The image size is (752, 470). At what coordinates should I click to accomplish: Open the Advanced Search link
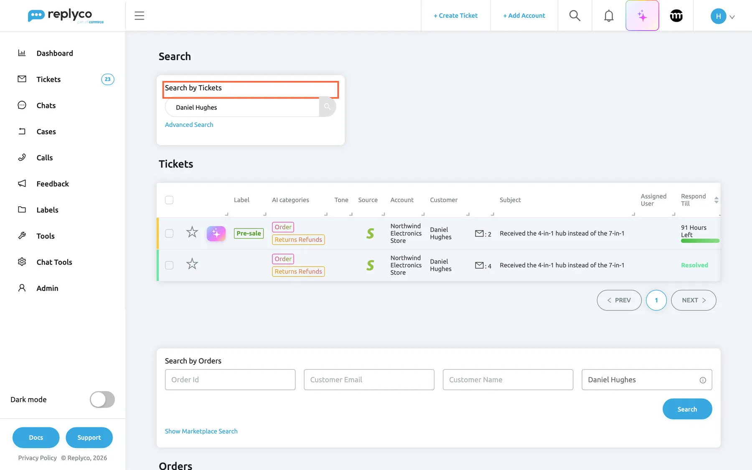click(x=189, y=124)
